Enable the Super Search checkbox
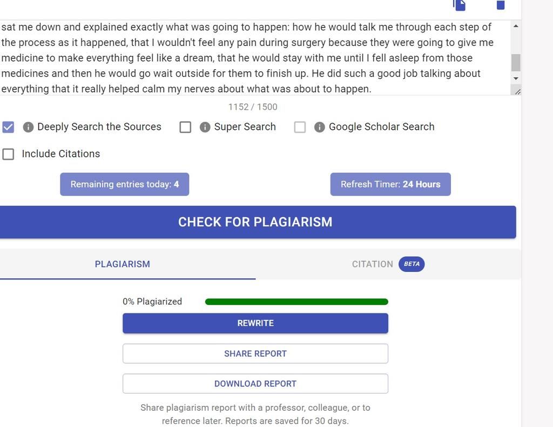Viewport: 553px width, 427px height. 186,127
